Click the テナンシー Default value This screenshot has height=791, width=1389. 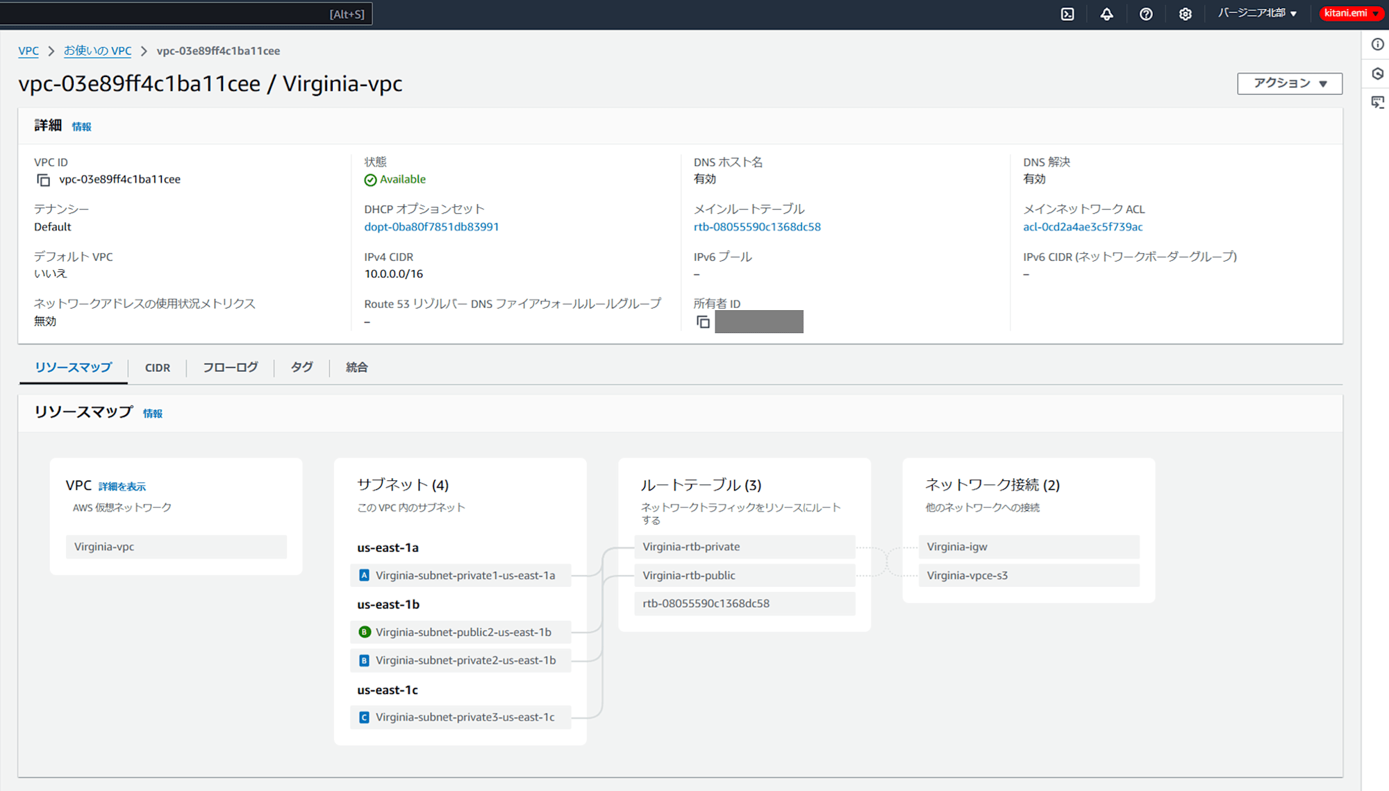[x=53, y=227]
